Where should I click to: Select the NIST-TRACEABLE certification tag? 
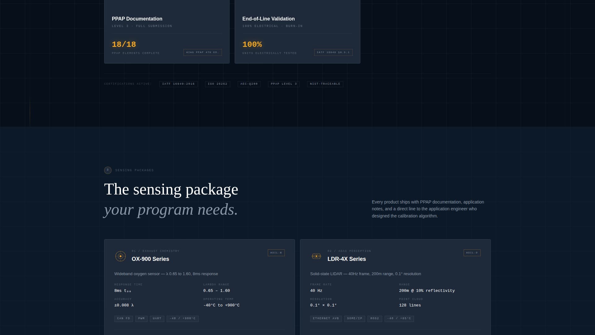click(x=325, y=84)
